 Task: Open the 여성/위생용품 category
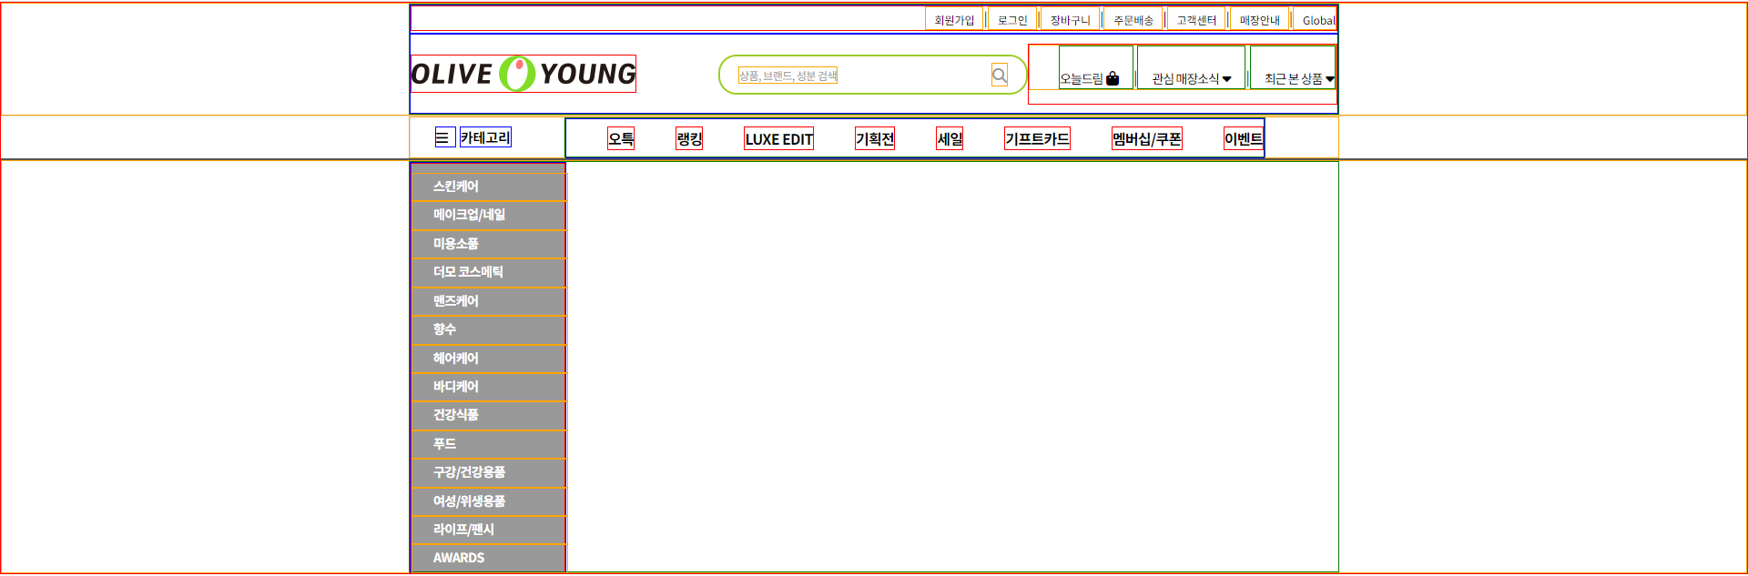point(489,501)
